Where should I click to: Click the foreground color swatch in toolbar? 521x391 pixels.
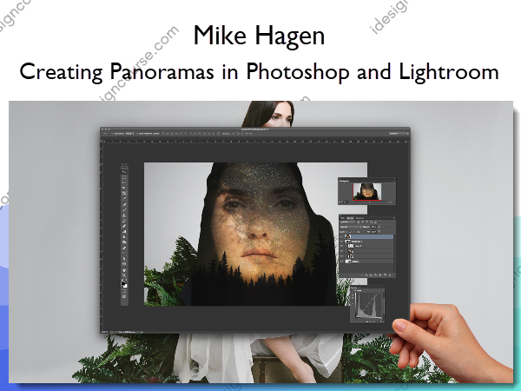pyautogui.click(x=123, y=284)
